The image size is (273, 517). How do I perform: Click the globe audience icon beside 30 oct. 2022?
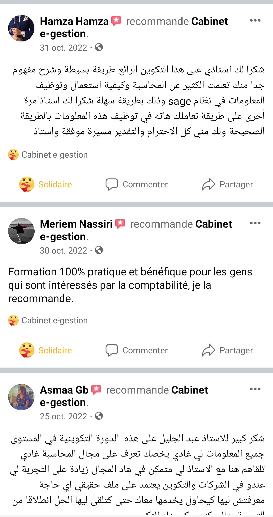(x=99, y=250)
